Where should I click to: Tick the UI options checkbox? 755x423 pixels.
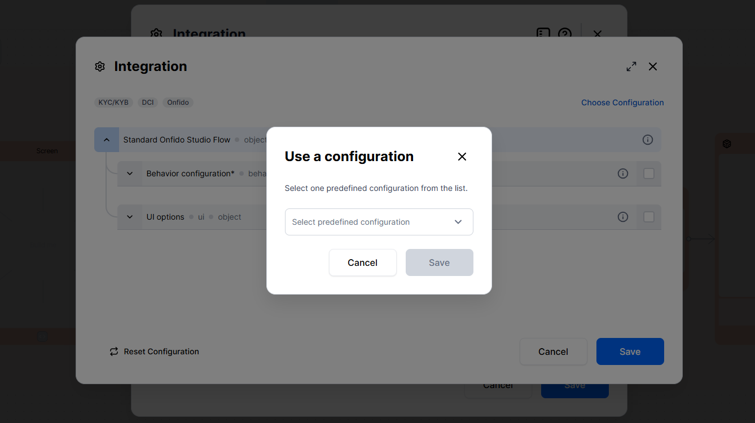coord(649,217)
